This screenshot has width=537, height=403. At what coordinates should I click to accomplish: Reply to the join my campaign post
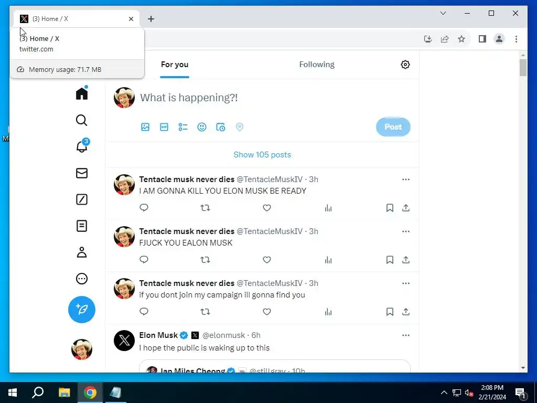click(144, 312)
